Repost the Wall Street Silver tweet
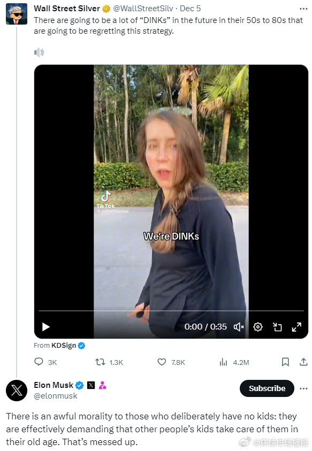The width and height of the screenshot is (312, 451). click(100, 362)
